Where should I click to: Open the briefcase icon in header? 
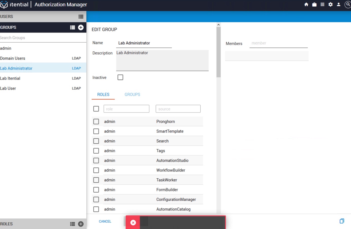[x=314, y=4]
